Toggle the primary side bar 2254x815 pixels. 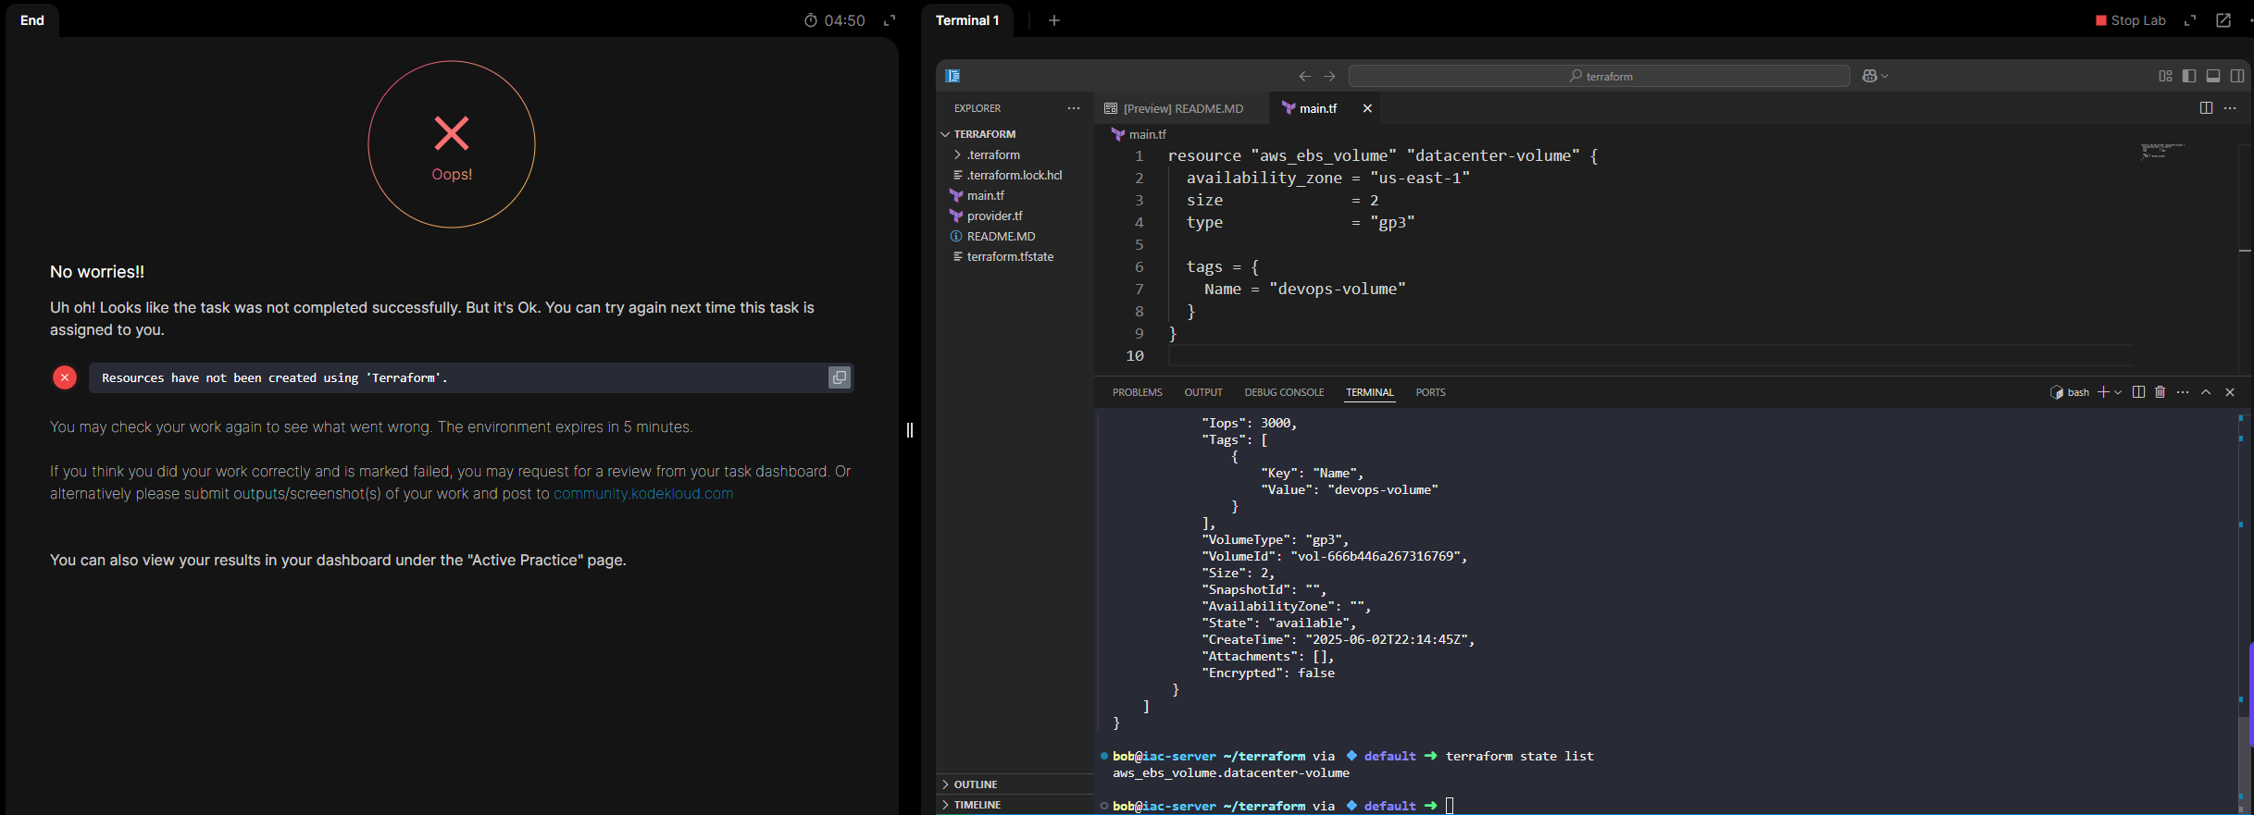pos(2188,76)
